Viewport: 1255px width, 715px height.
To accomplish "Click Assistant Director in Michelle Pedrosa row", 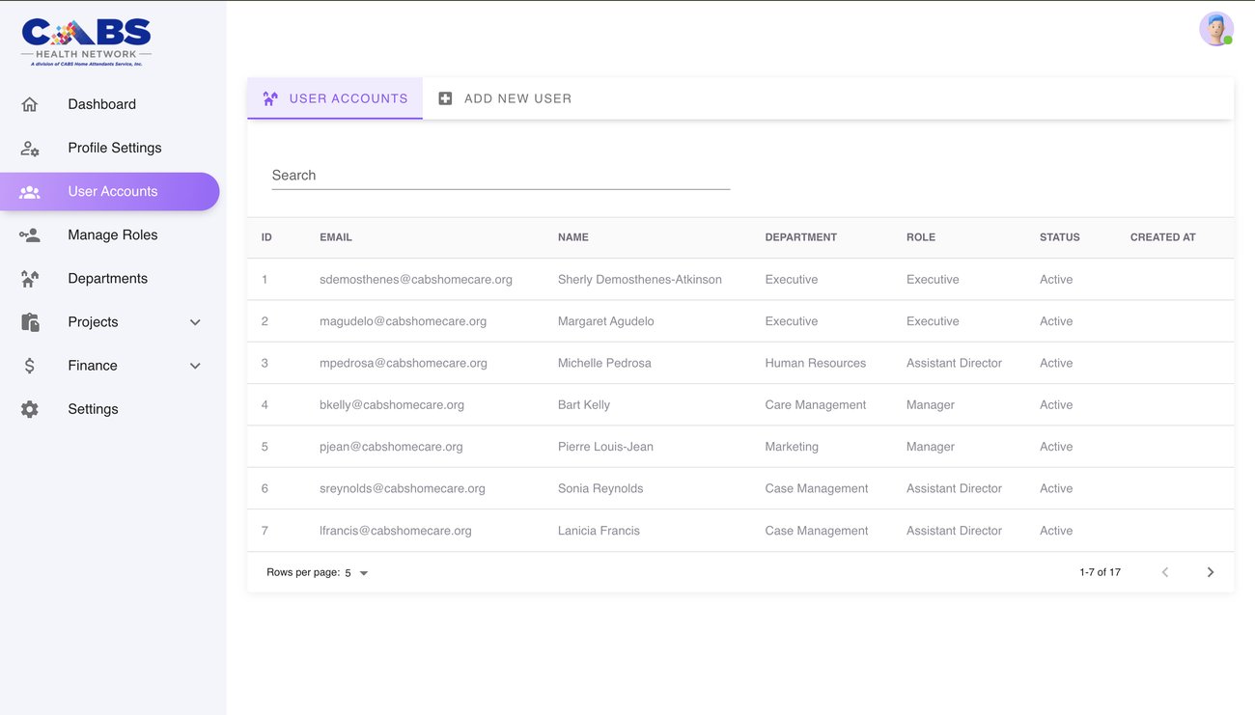I will 954,363.
